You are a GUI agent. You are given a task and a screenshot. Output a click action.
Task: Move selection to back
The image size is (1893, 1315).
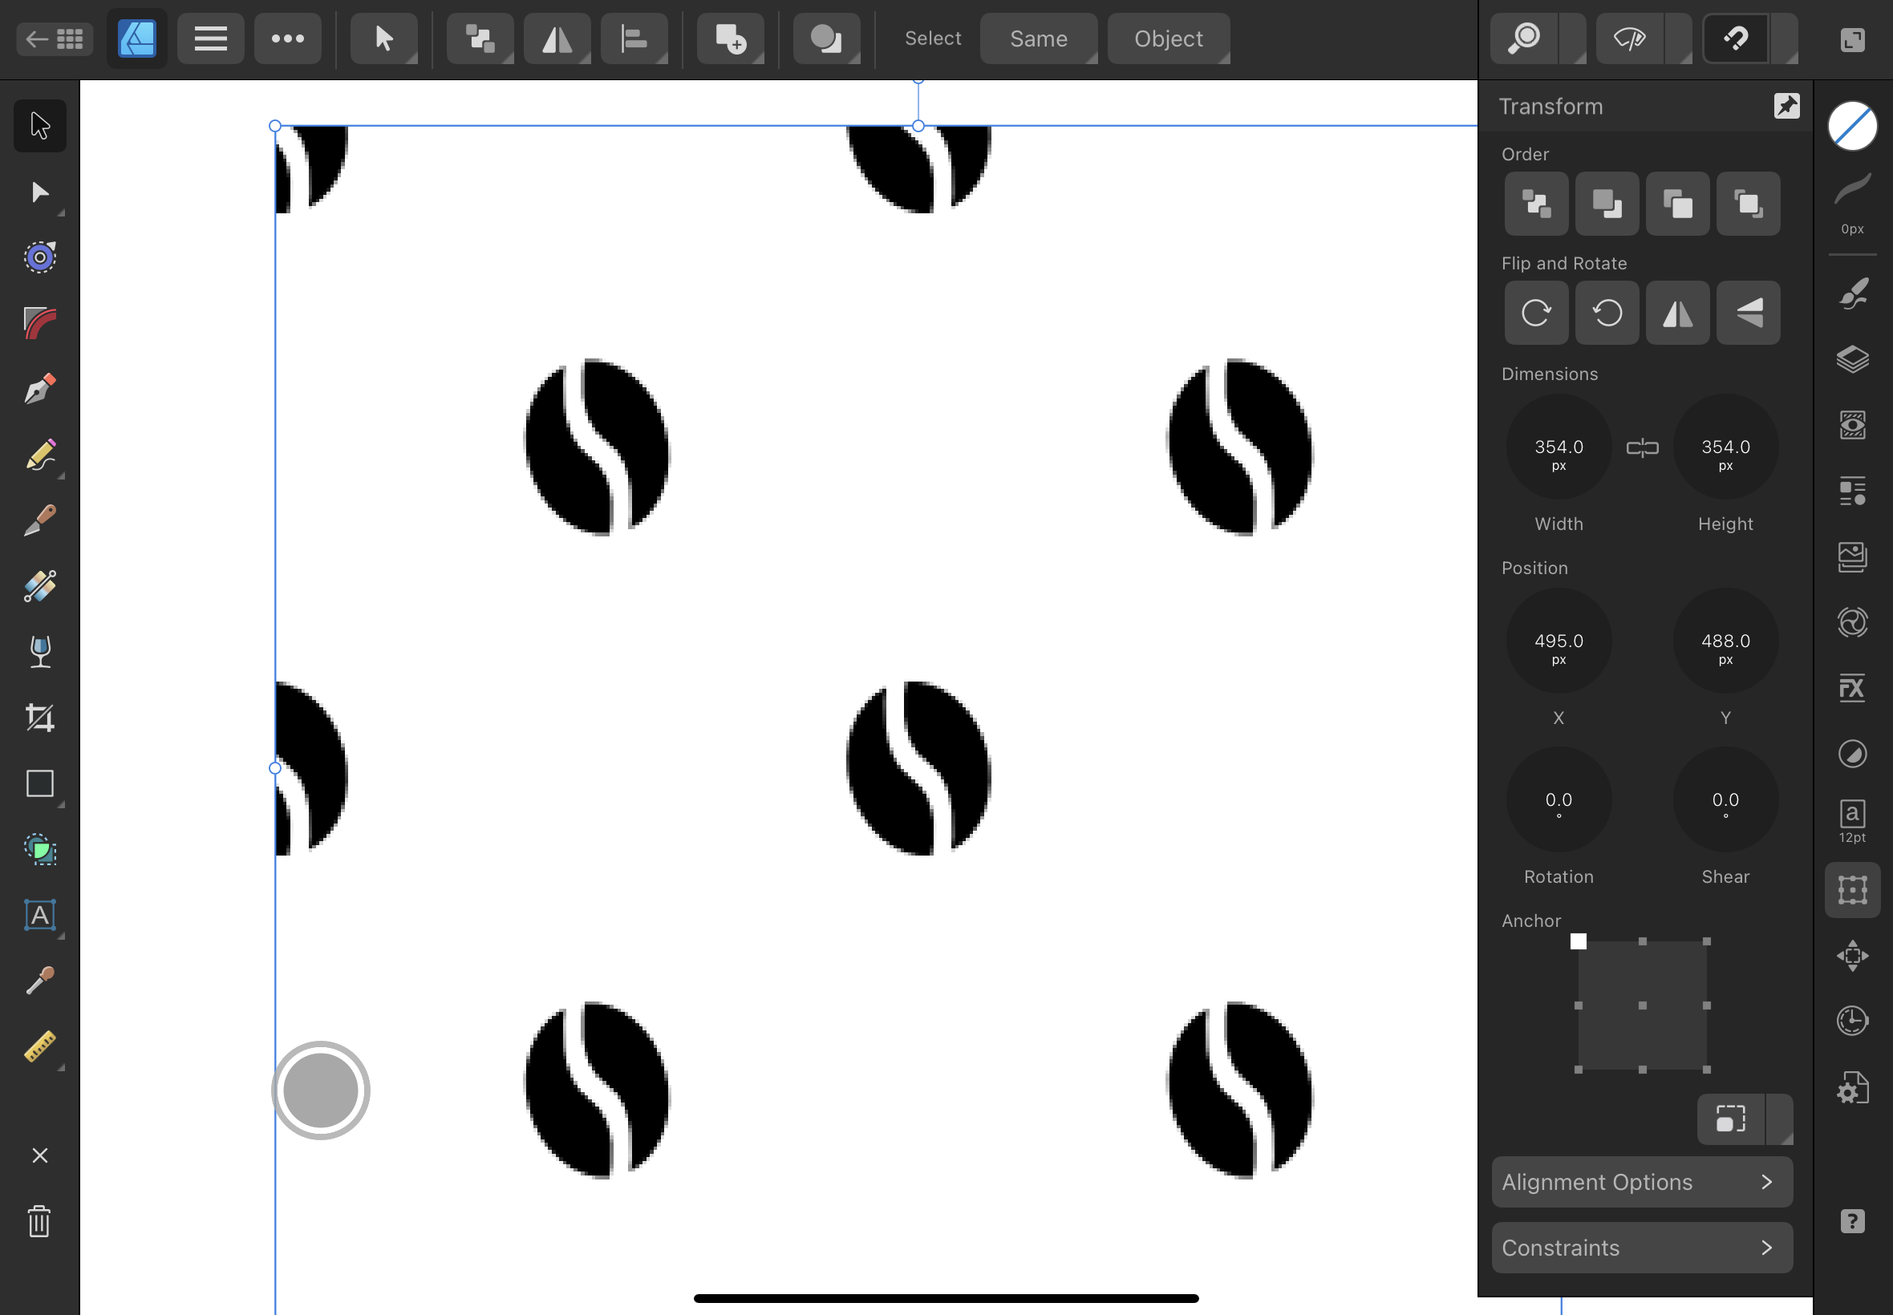pyautogui.click(x=1536, y=204)
